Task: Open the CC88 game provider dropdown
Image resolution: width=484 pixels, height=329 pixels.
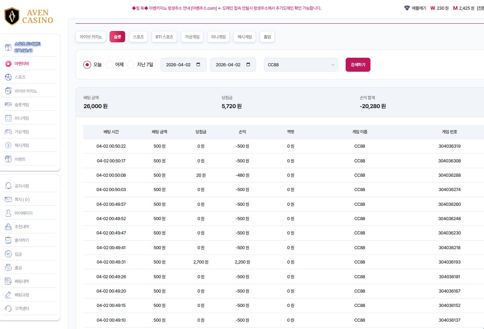Action: 301,65
